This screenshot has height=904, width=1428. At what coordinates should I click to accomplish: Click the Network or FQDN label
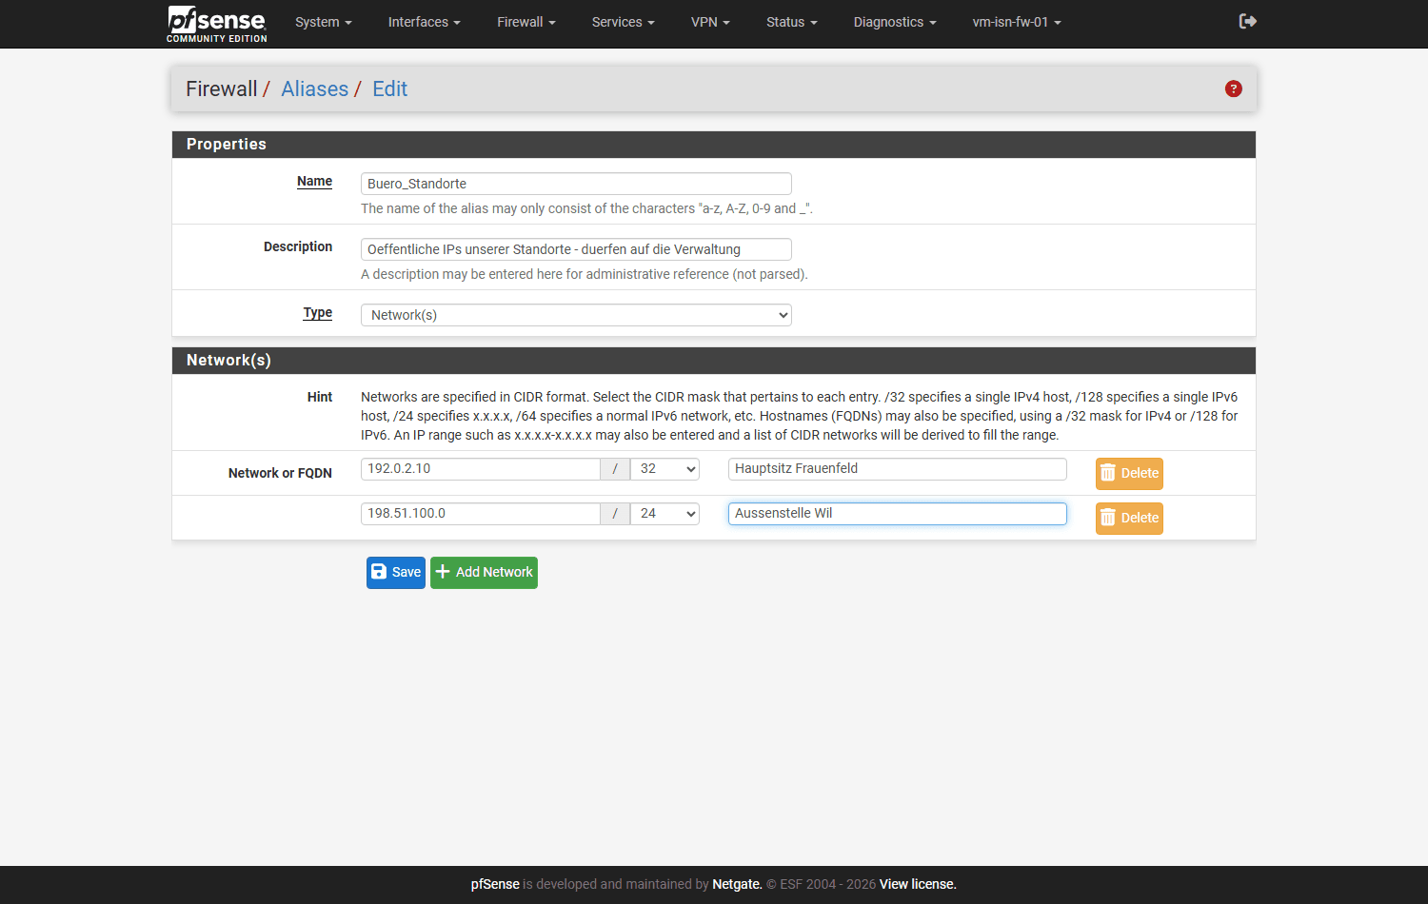280,473
